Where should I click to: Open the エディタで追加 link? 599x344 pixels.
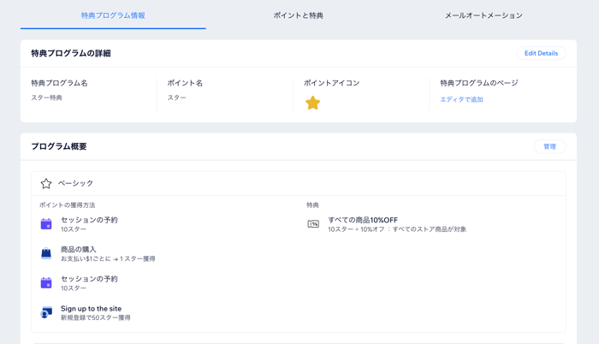coord(461,99)
